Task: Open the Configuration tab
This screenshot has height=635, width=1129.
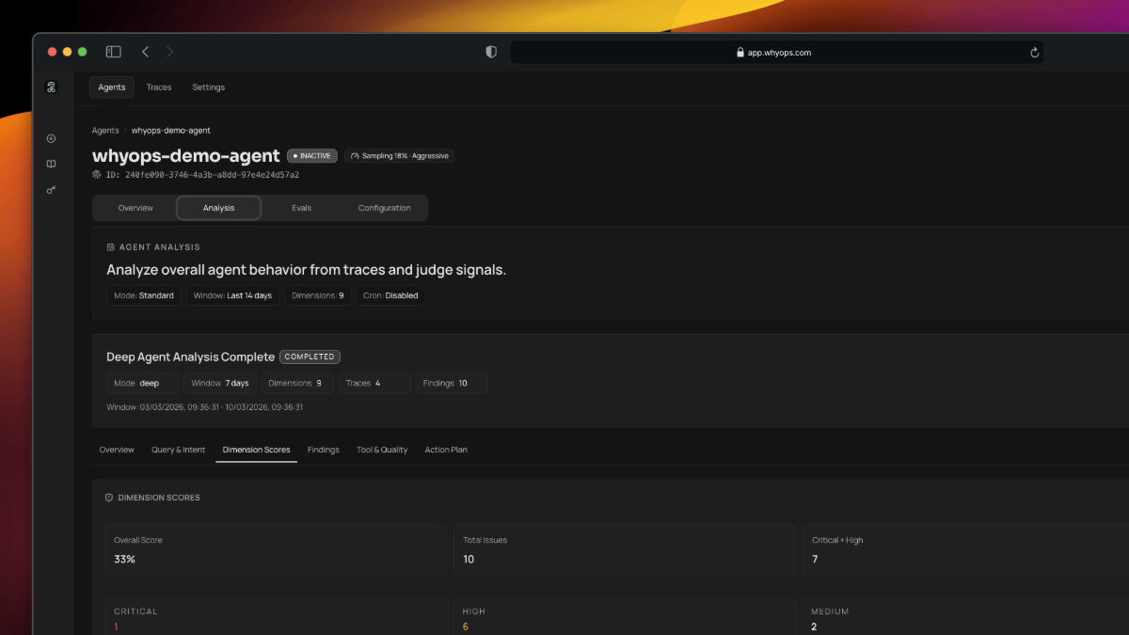Action: 384,208
